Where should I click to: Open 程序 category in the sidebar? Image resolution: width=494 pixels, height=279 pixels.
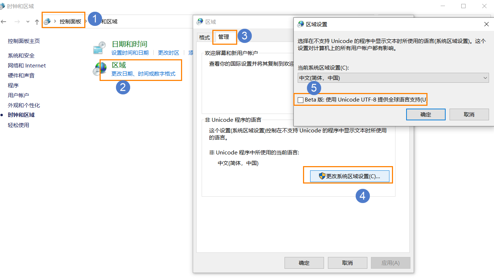click(x=13, y=86)
